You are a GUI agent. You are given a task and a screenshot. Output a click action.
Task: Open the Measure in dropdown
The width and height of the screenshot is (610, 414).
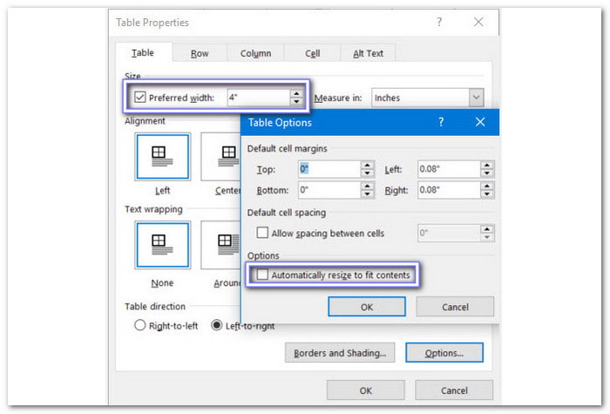[x=476, y=98]
